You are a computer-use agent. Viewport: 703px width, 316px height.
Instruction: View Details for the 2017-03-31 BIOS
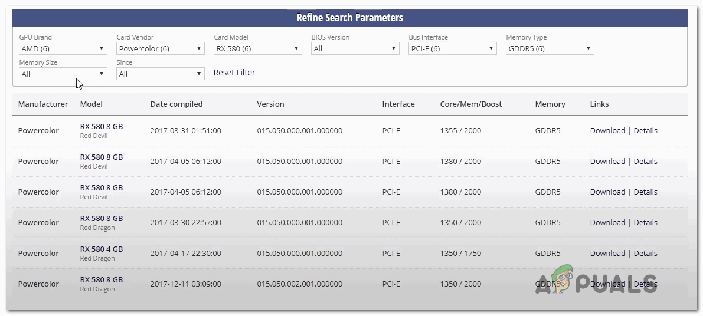click(x=645, y=131)
